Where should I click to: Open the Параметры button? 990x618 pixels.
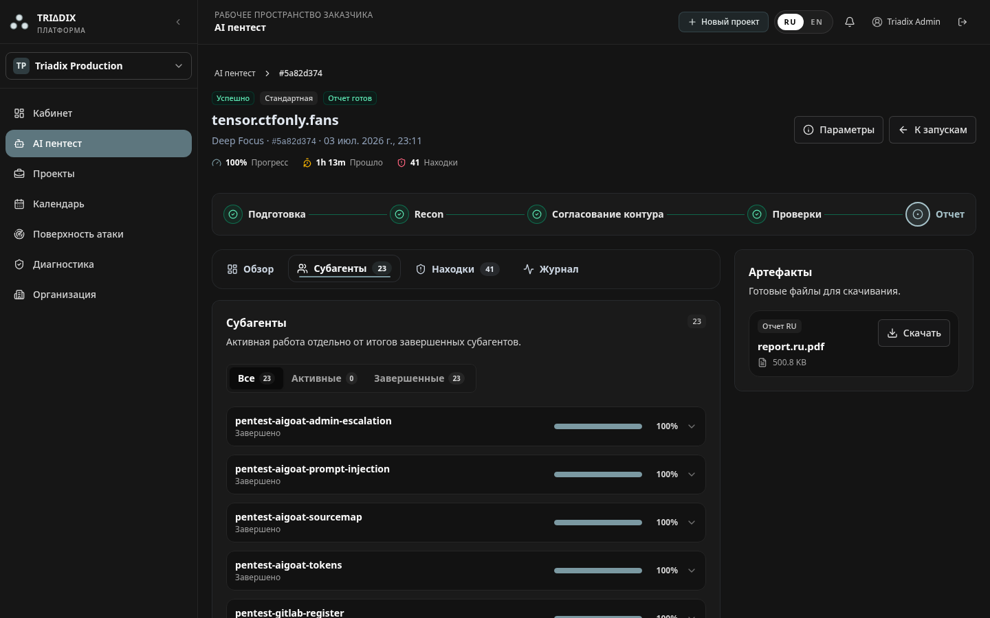pos(839,130)
